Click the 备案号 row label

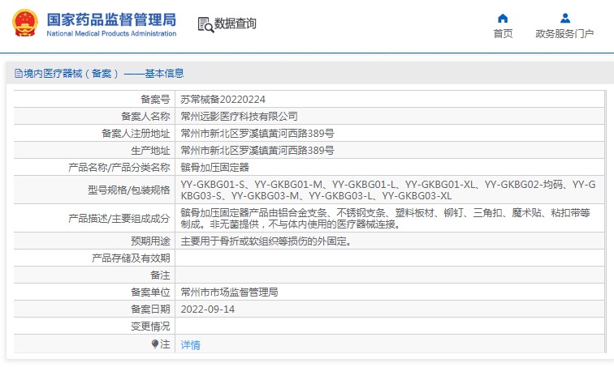click(155, 100)
